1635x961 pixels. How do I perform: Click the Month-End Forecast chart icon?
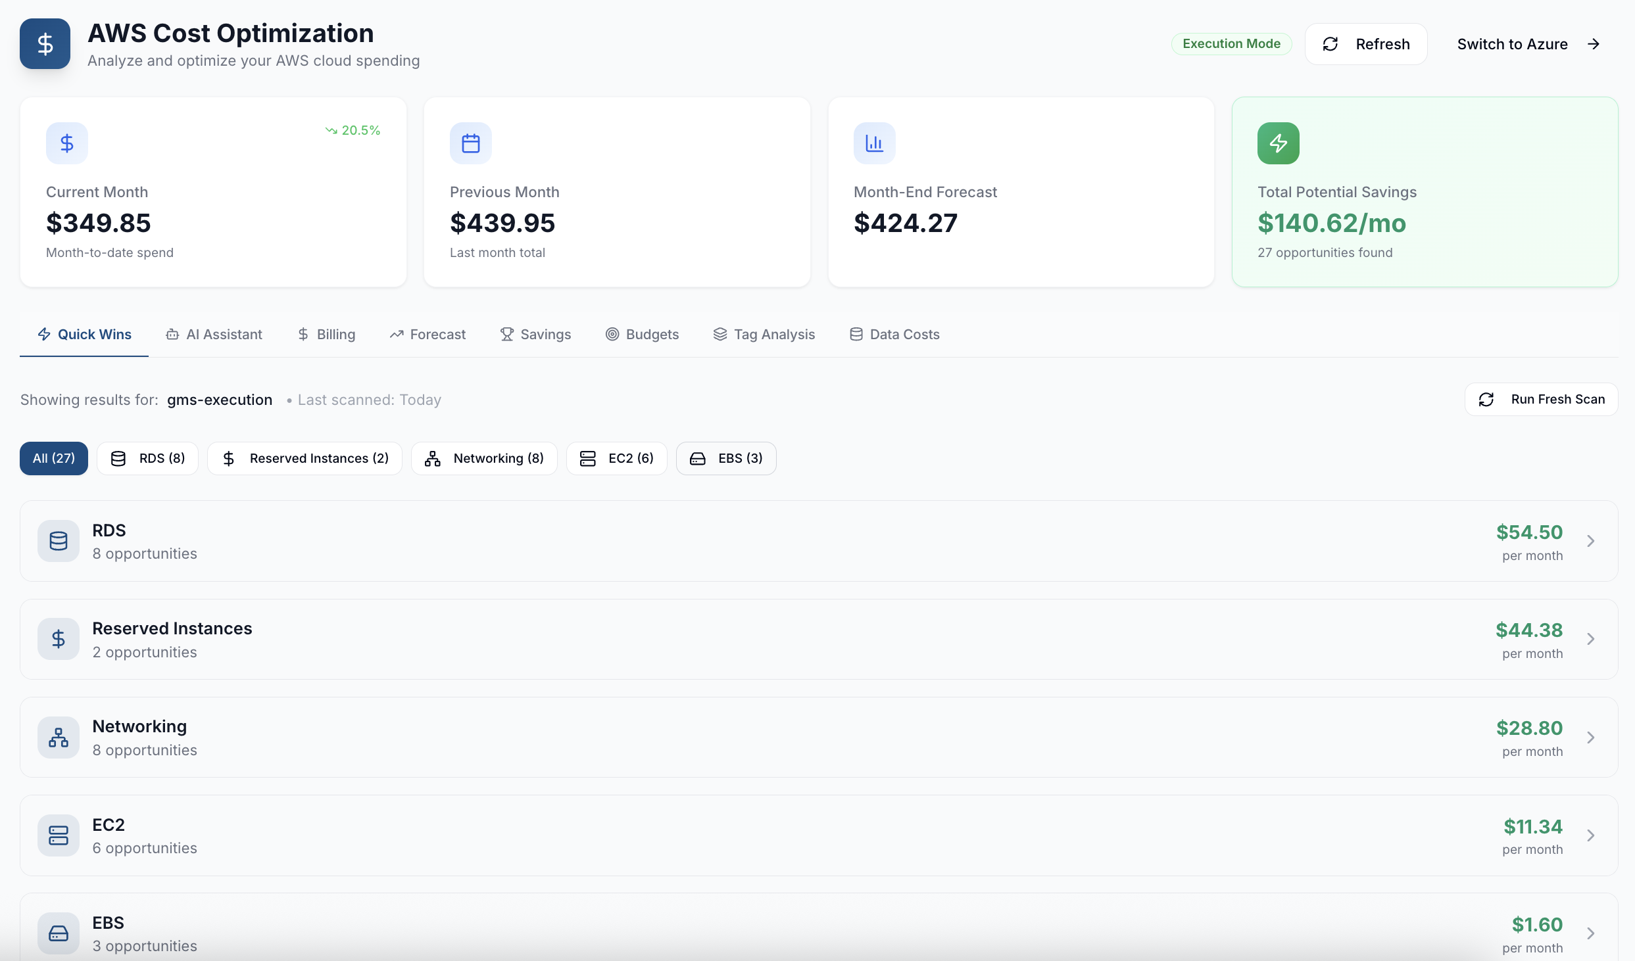[874, 143]
